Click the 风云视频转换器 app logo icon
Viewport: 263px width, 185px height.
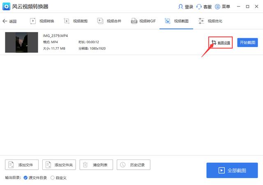pyautogui.click(x=7, y=7)
